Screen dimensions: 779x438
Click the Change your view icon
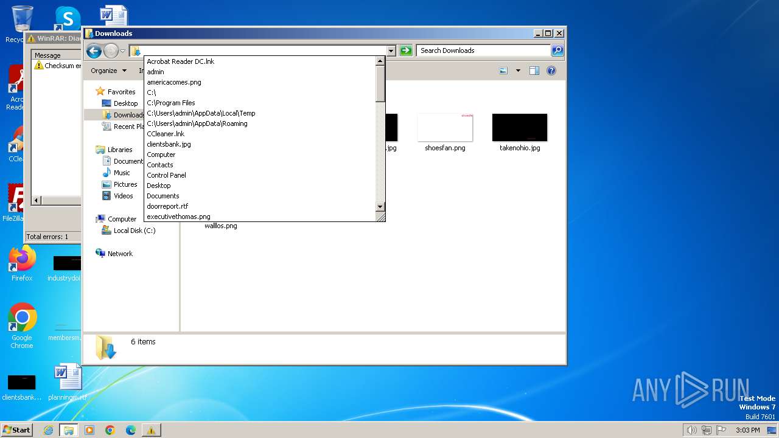tap(503, 71)
